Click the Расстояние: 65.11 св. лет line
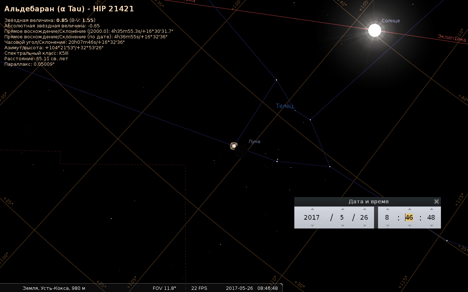This screenshot has height=292, width=468. [x=36, y=59]
